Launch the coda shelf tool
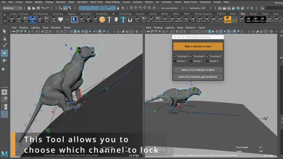Viewport: 283px width, 159px height. (26, 19)
